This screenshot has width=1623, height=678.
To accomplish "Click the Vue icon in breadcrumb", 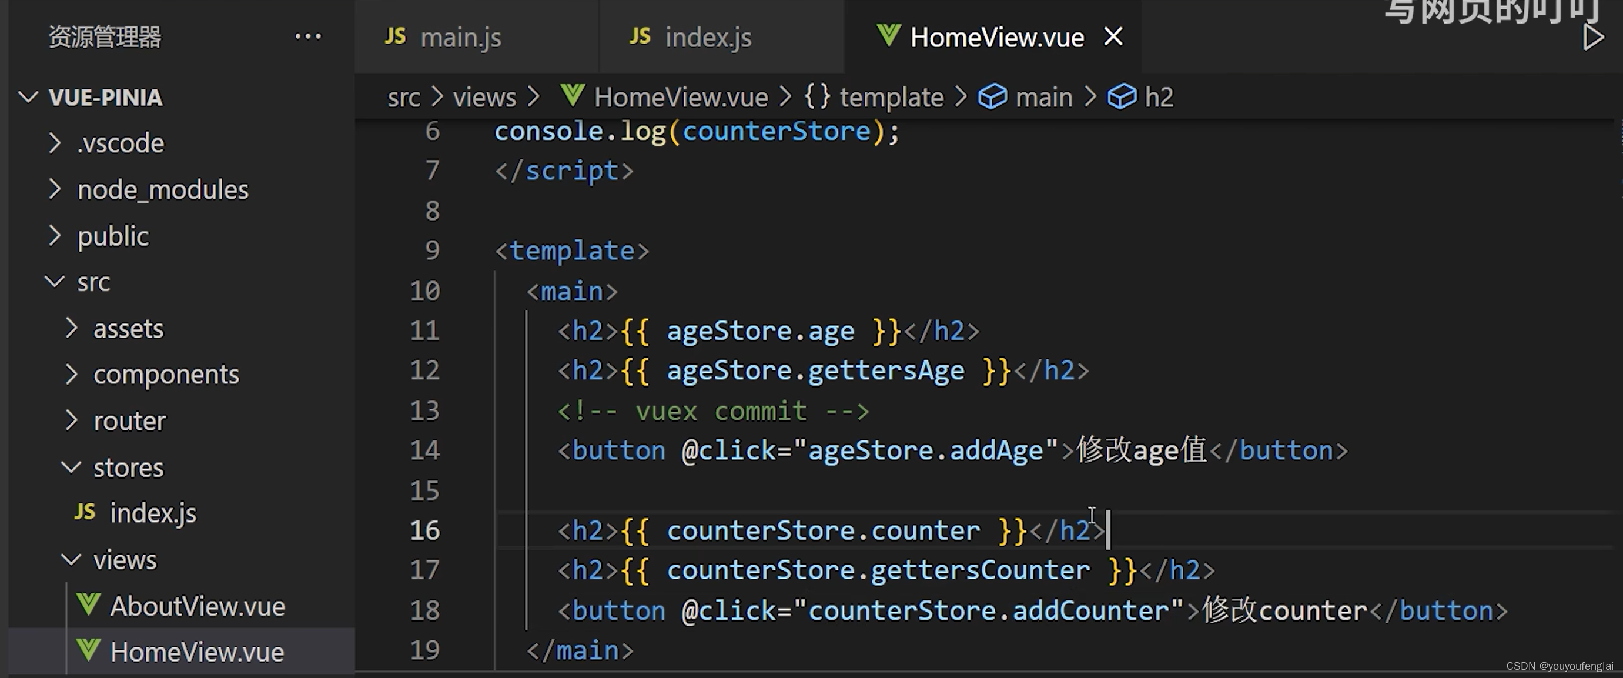I will point(573,96).
